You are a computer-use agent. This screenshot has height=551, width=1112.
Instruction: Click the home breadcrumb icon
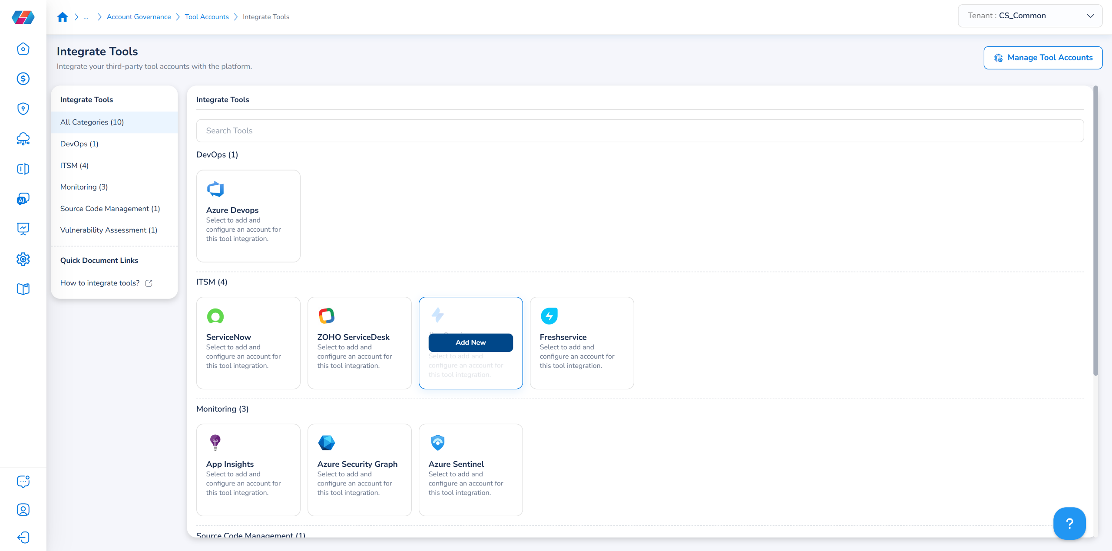[x=63, y=17]
